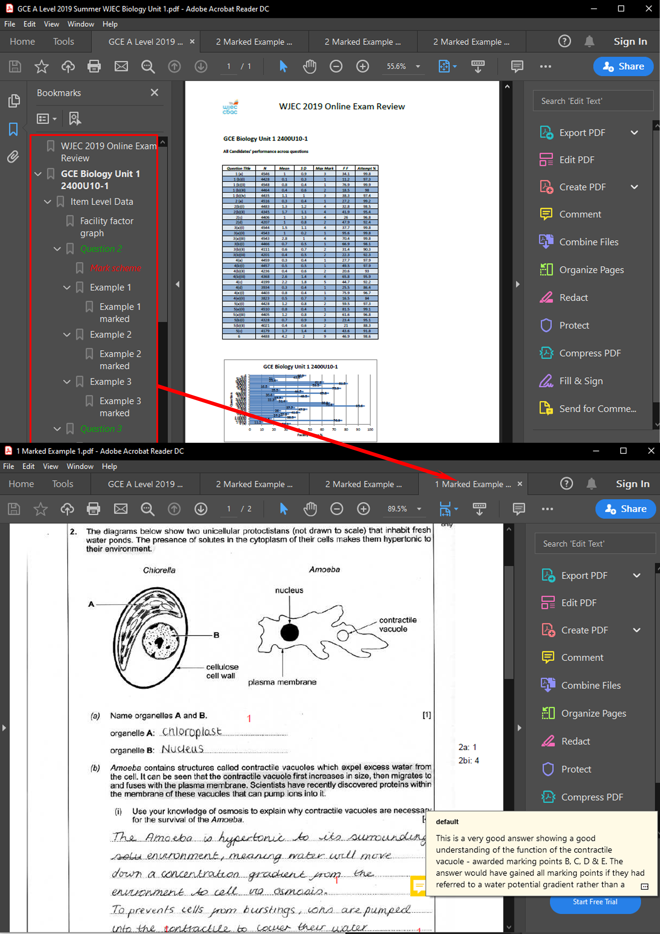Expand Export PDF options in top window
Viewport: 660px width, 934px height.
coord(634,133)
